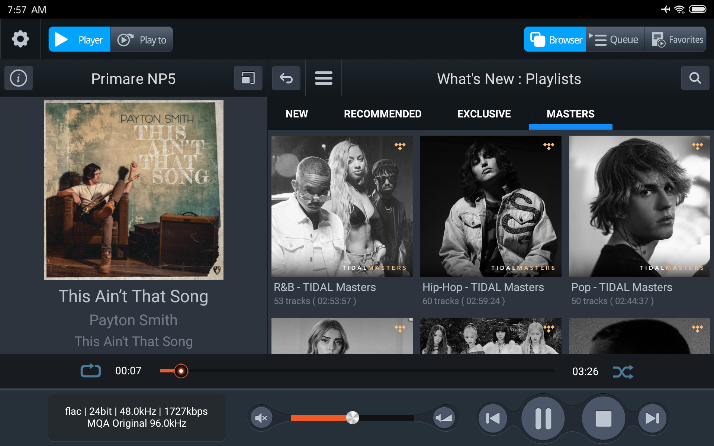The height and width of the screenshot is (446, 714).
Task: Skip to the next track
Action: pyautogui.click(x=652, y=418)
